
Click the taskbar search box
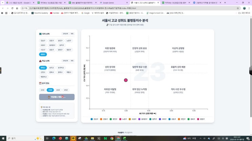click(20, 138)
